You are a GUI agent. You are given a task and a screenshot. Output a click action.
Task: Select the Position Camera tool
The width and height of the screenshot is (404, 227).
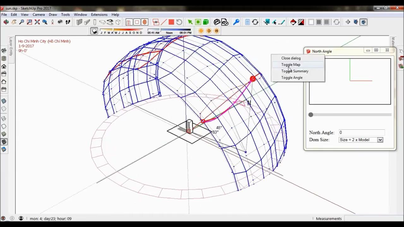coord(52,22)
